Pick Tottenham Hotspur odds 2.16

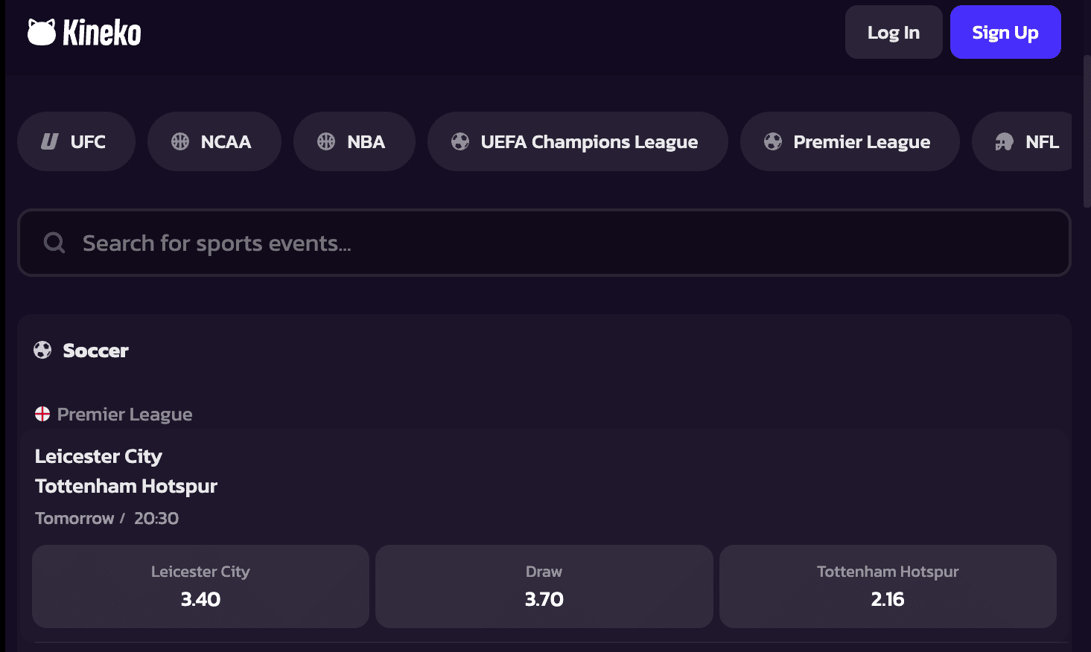(x=888, y=587)
